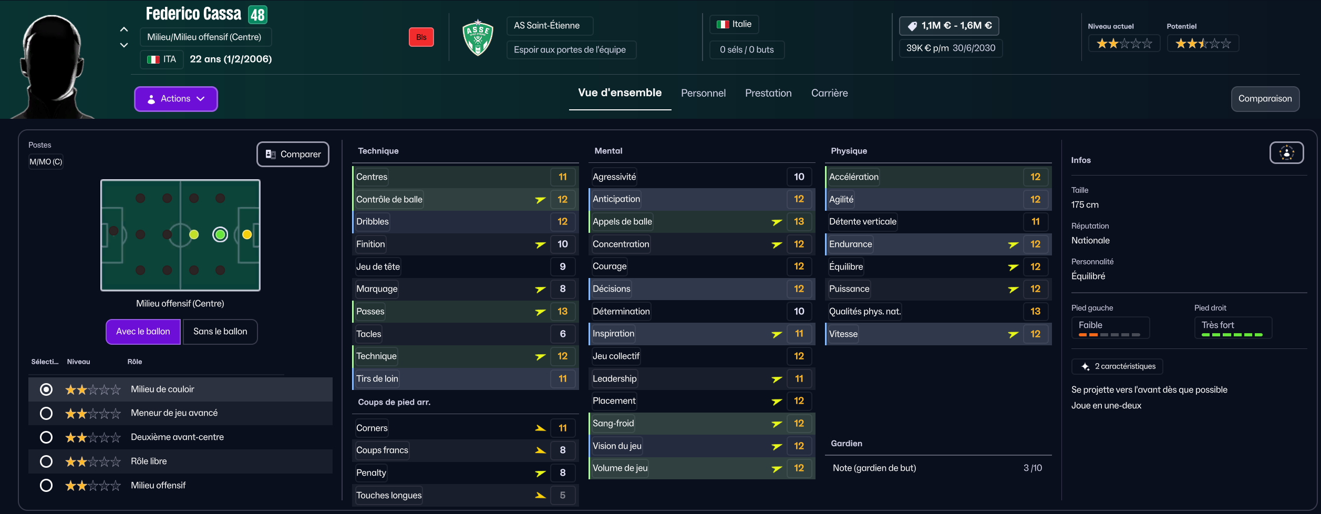Open the Personnel tab

pos(703,93)
